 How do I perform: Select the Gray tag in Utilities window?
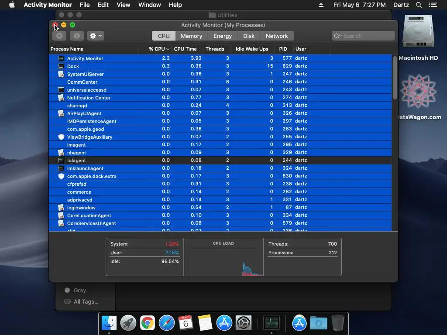click(75, 290)
